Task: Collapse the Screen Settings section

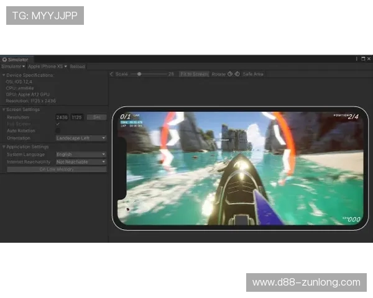Action: pos(3,109)
